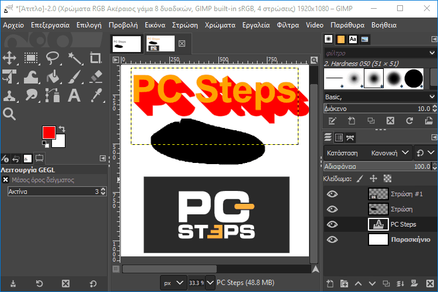Open the brushes dock tab menu
This screenshot has width=438, height=292.
click(x=434, y=39)
